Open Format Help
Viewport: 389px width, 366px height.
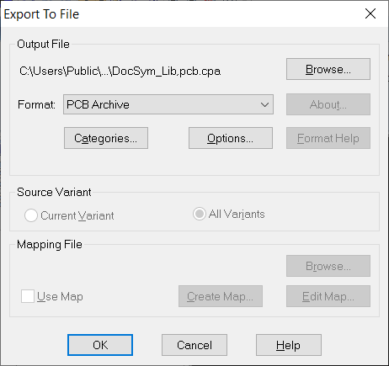[328, 138]
